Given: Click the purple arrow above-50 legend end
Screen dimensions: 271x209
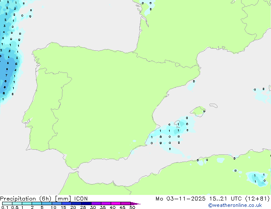Looking at the screenshot, I should (x=135, y=203).
